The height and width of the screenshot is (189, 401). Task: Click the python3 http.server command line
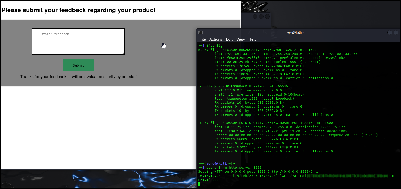click(234, 168)
